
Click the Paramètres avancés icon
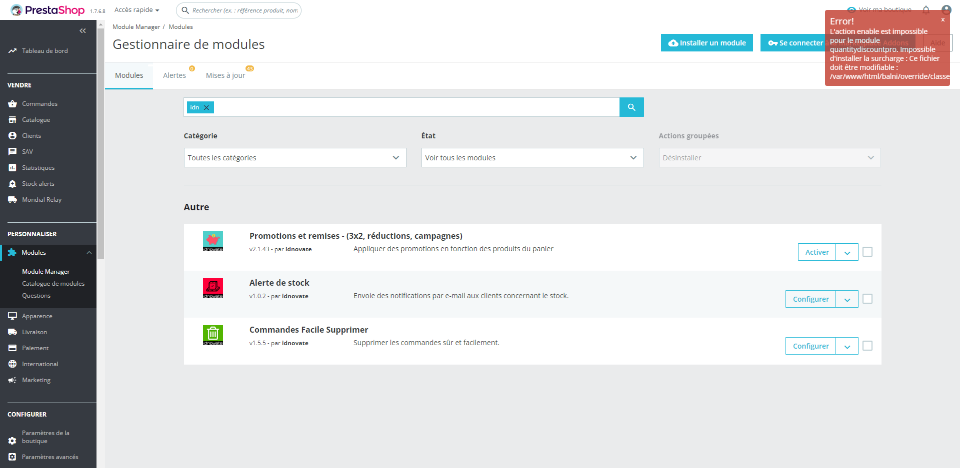click(12, 457)
